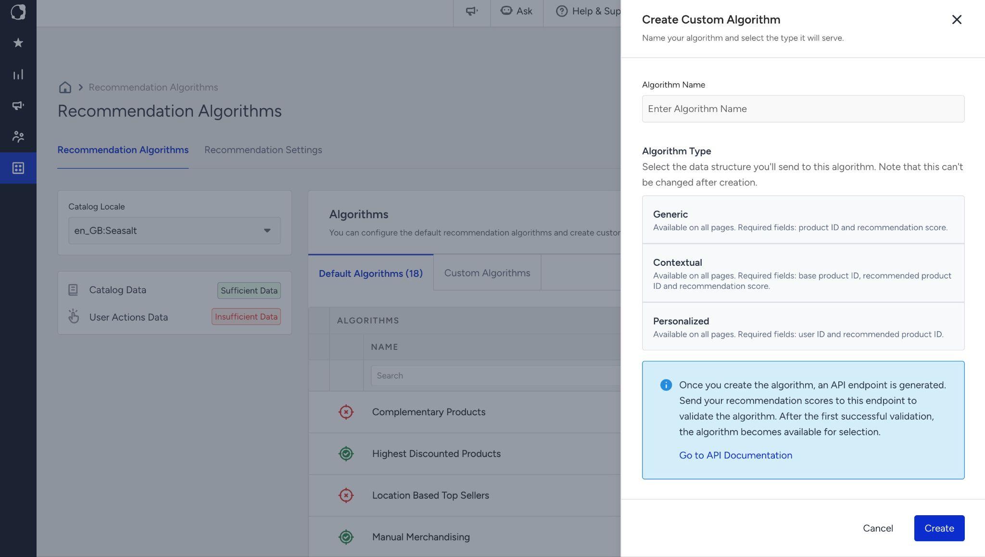Switch to the Custom Algorithms tab
Viewport: 985px width, 557px height.
point(487,273)
